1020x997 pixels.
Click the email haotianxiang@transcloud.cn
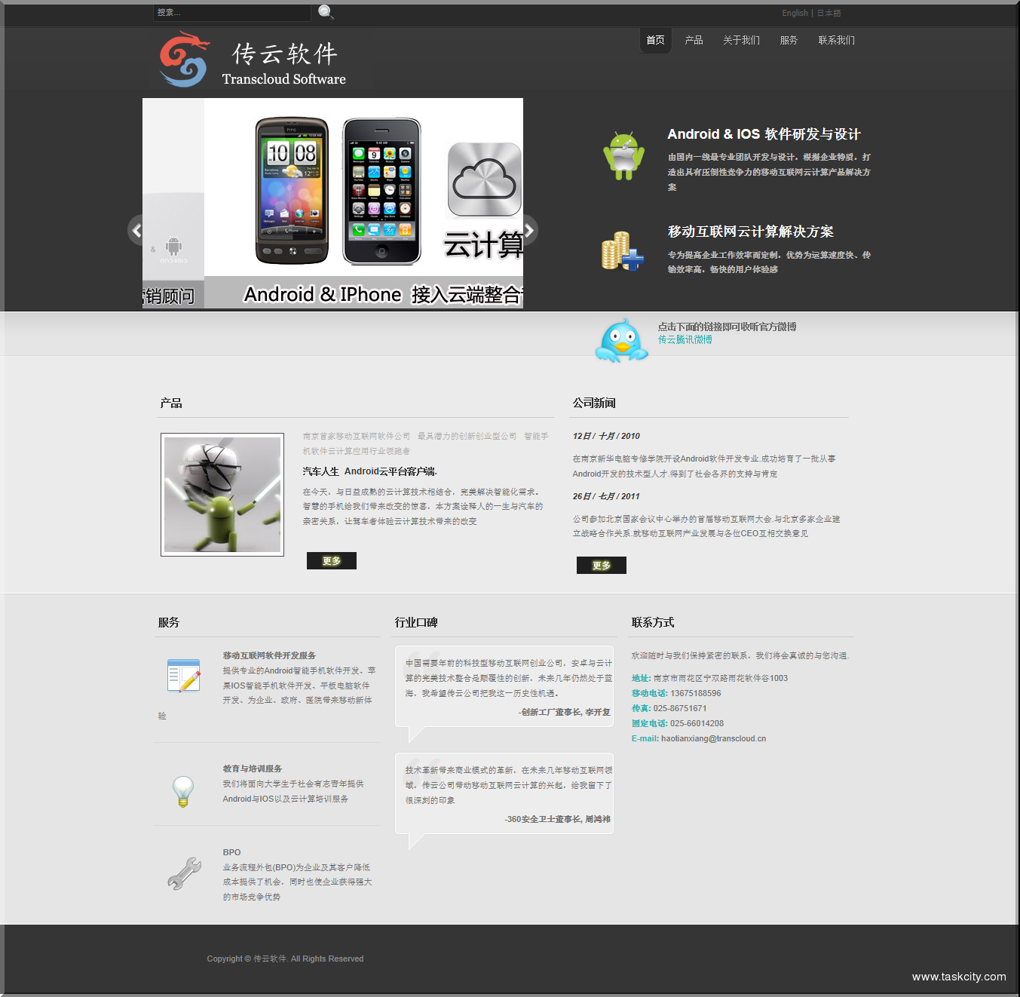coord(713,738)
